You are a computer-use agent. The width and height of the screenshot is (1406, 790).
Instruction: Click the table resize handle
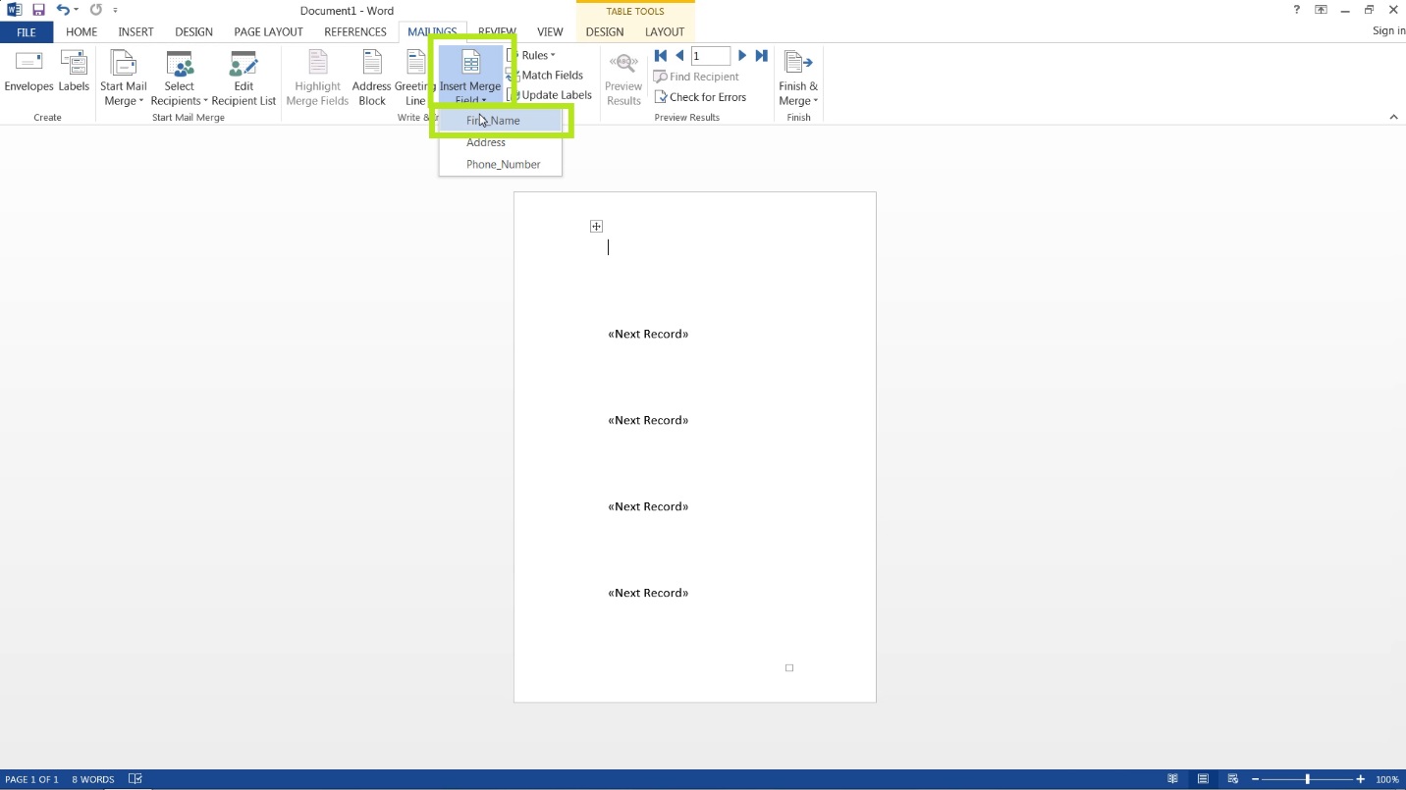tap(789, 668)
